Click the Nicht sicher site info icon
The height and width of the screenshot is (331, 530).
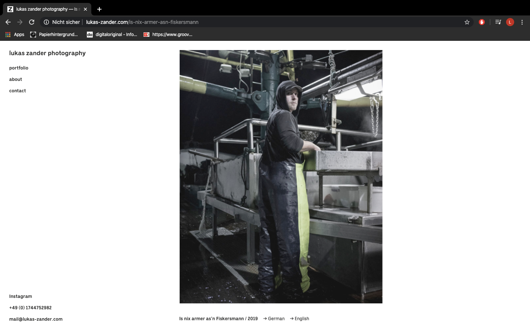tap(46, 22)
